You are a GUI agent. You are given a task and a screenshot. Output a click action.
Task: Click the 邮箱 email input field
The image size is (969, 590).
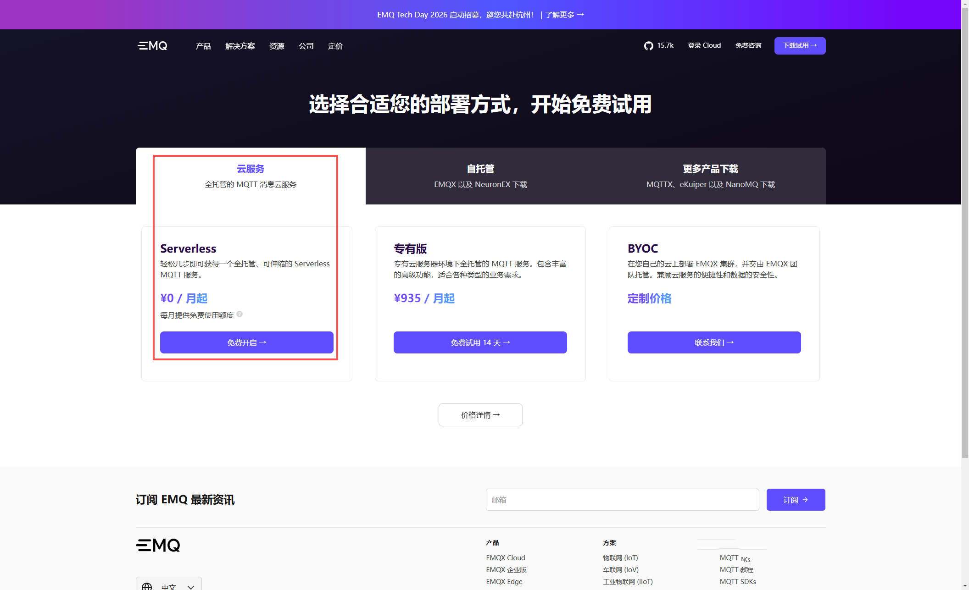(622, 500)
